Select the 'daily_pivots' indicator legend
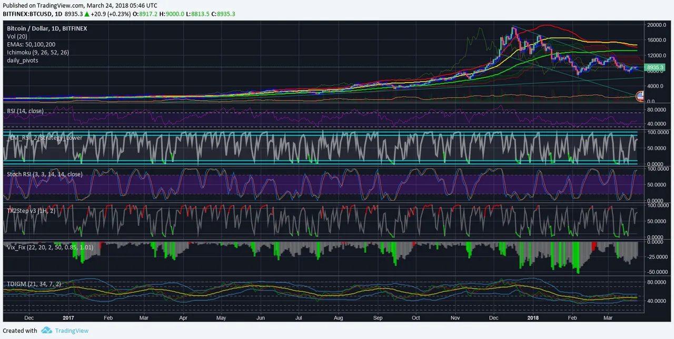Viewport: 674px width, 339px height. pos(22,61)
